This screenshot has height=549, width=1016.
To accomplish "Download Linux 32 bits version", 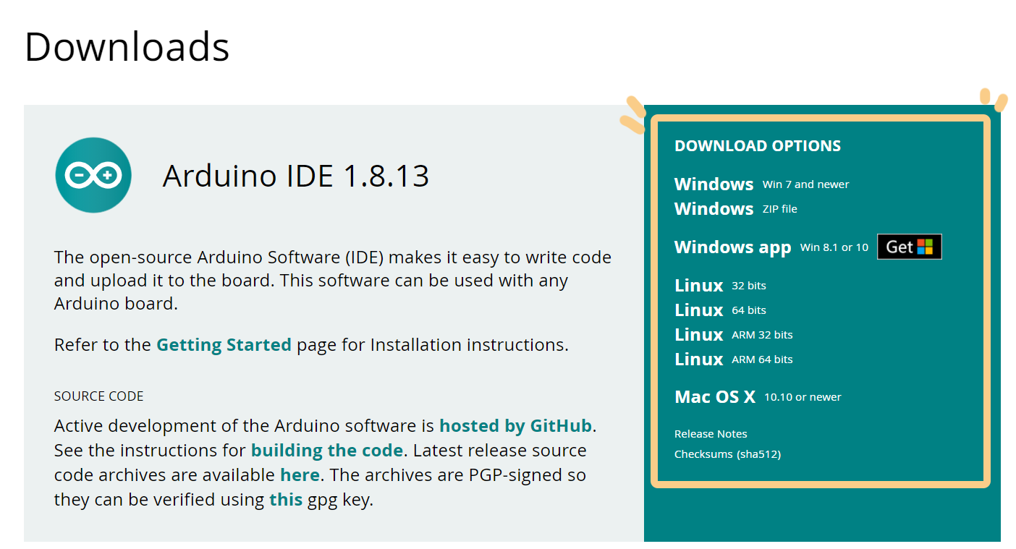I will [x=720, y=285].
